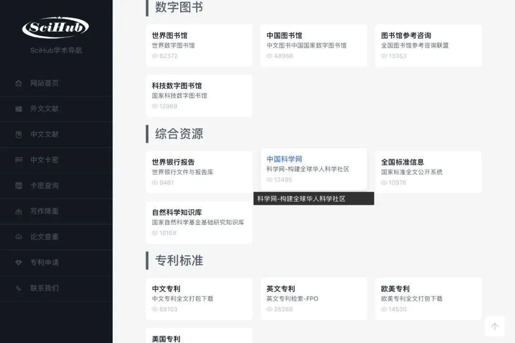515x343 pixels.
Task: Click the diamond icon beside 专利申请
Action: coord(19,262)
